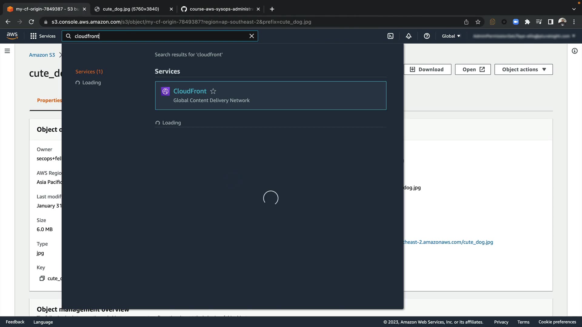Switch to the course-aws-sysops GitHub tab
The height and width of the screenshot is (327, 582).
pos(221,9)
